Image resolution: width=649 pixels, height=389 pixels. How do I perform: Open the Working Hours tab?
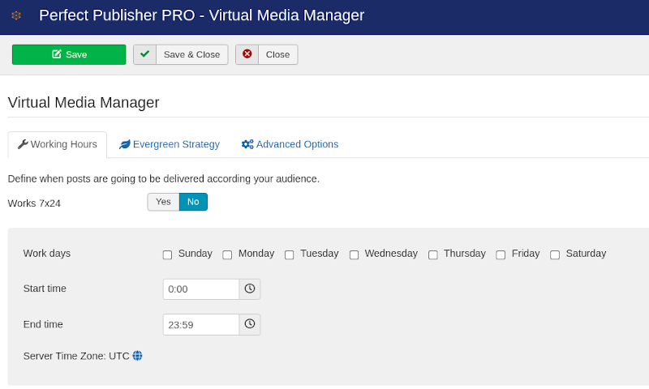(x=58, y=144)
